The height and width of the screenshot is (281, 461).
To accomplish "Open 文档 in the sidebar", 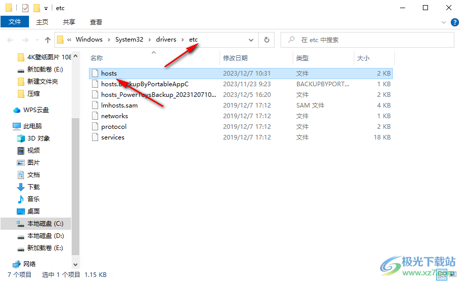I will (28, 175).
